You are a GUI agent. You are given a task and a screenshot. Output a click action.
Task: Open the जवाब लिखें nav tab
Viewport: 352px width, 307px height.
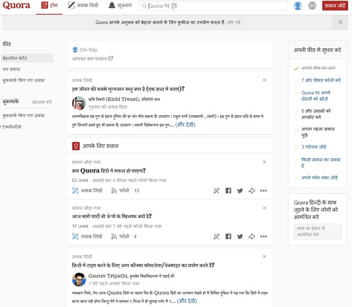(x=83, y=5)
